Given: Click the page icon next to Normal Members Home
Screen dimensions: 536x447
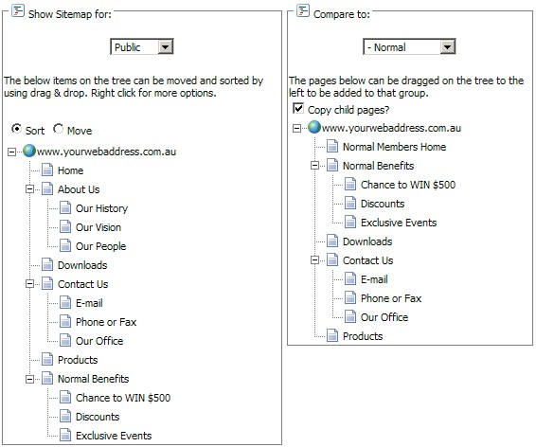Looking at the screenshot, I should pyautogui.click(x=332, y=146).
